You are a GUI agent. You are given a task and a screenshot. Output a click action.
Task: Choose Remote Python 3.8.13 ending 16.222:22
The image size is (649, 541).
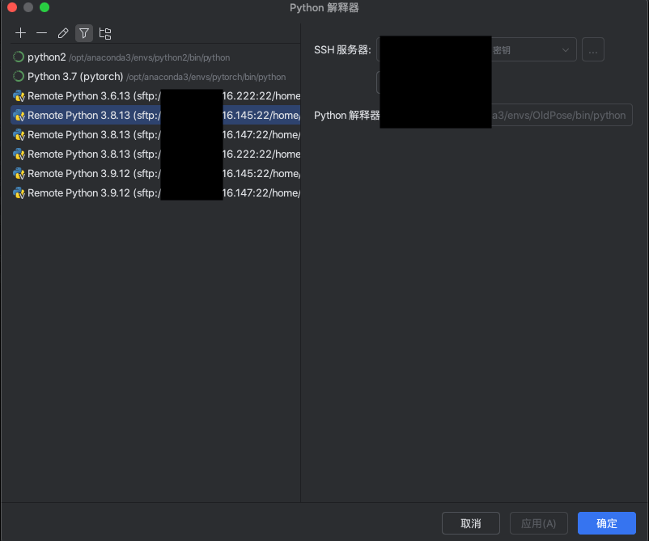tap(79, 154)
